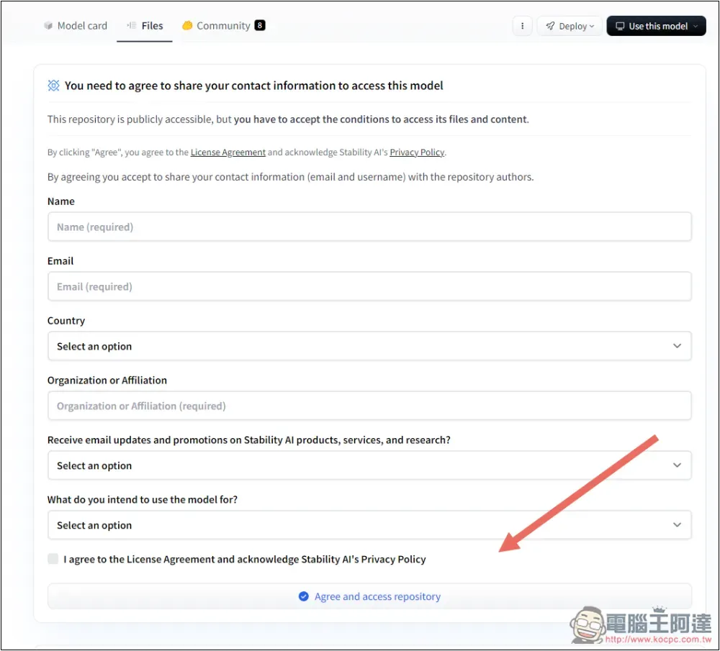Viewport: 720px width, 651px height.
Task: Switch to the Model card tab
Action: [x=76, y=26]
